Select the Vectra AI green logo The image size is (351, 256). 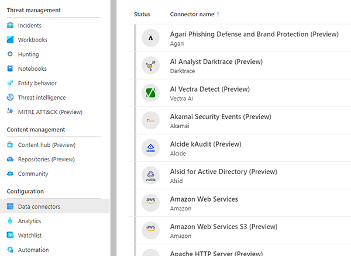(x=151, y=93)
